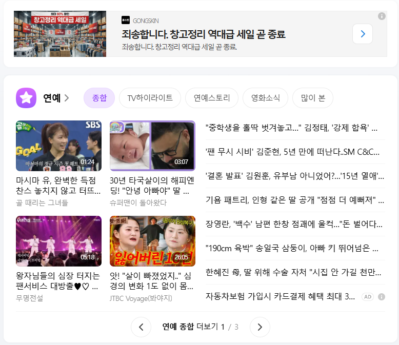This screenshot has width=399, height=345.
Task: Open the 자동차보험 가입시 카드결제 혜택 ad link
Action: [x=280, y=296]
